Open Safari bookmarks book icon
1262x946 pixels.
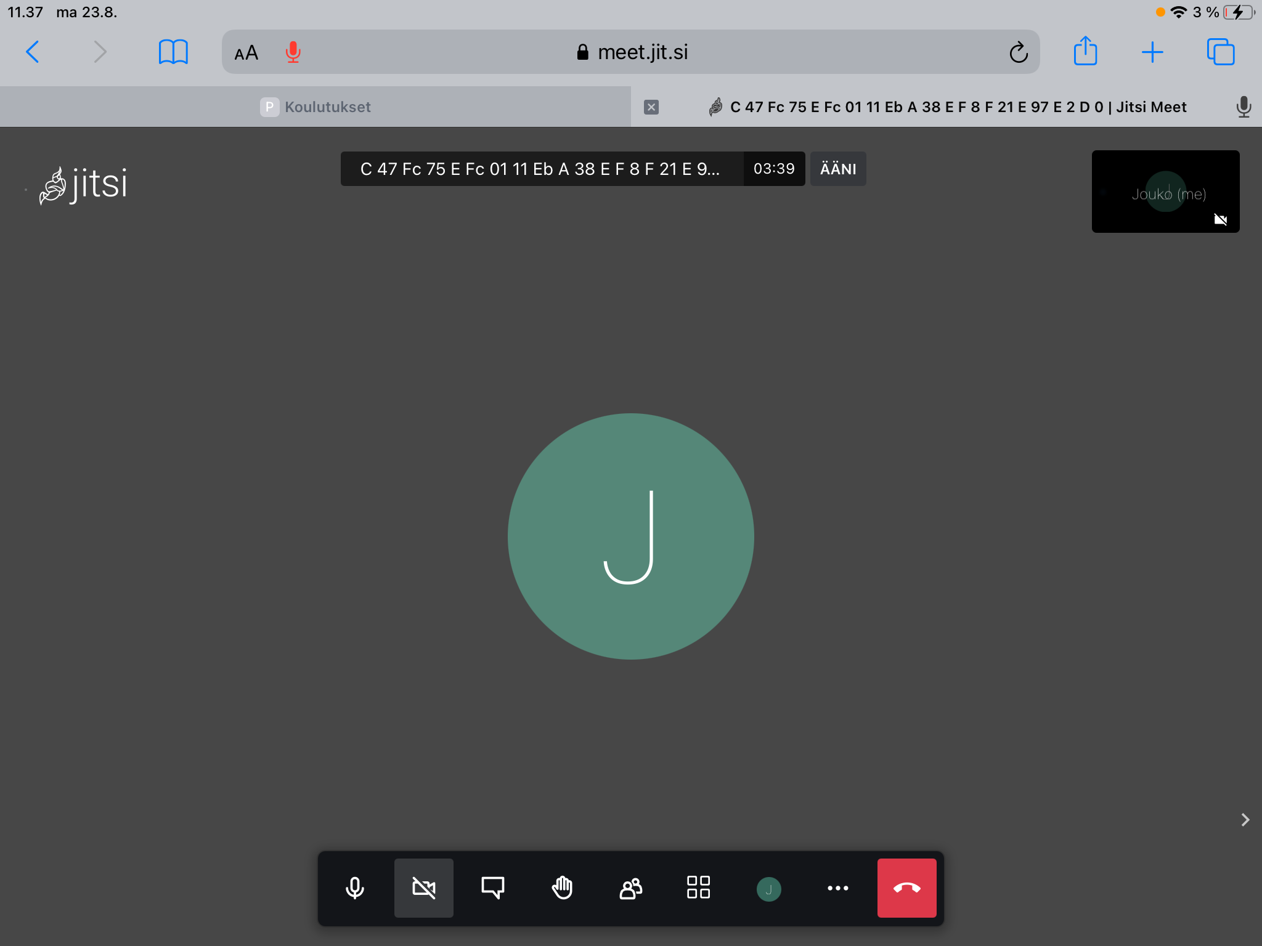[173, 52]
